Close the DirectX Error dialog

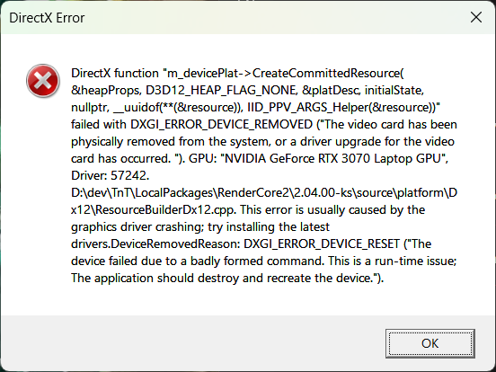point(475,17)
